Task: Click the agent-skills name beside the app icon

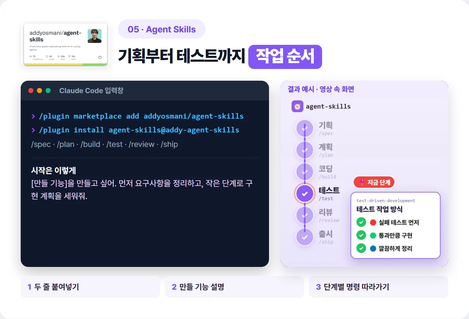Action: 328,107
